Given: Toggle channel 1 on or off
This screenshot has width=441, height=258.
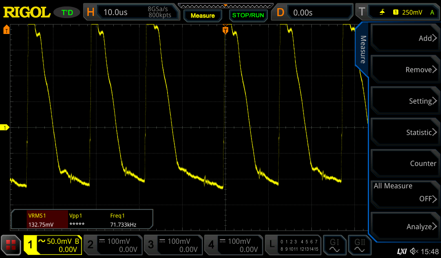Looking at the screenshot, I should [x=30, y=245].
